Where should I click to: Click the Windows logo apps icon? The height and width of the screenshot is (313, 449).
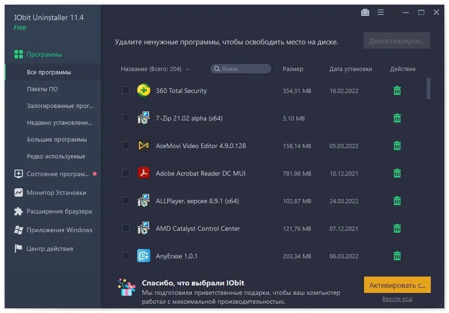[x=19, y=230]
